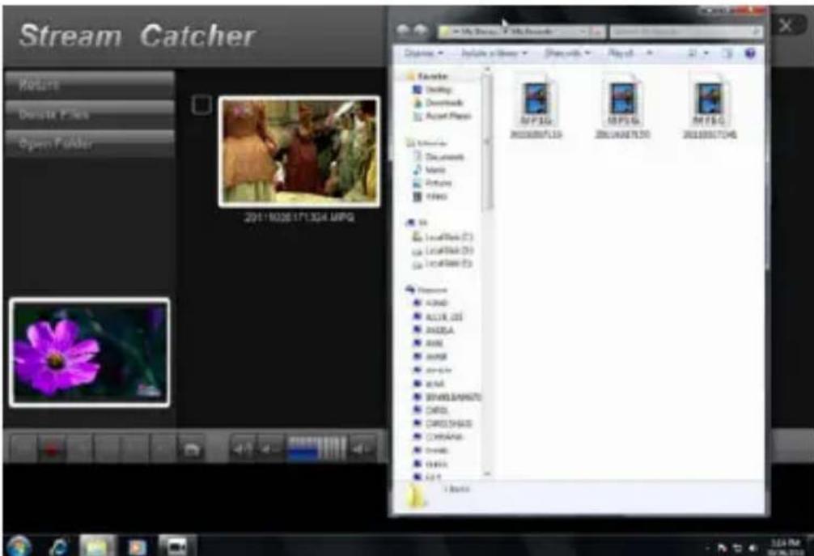The height and width of the screenshot is (556, 814).
Task: Open Internet Explorer from the taskbar
Action: tap(59, 545)
